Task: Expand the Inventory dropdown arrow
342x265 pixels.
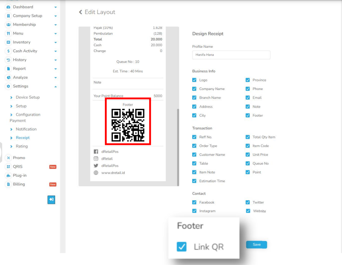Action: [55, 42]
